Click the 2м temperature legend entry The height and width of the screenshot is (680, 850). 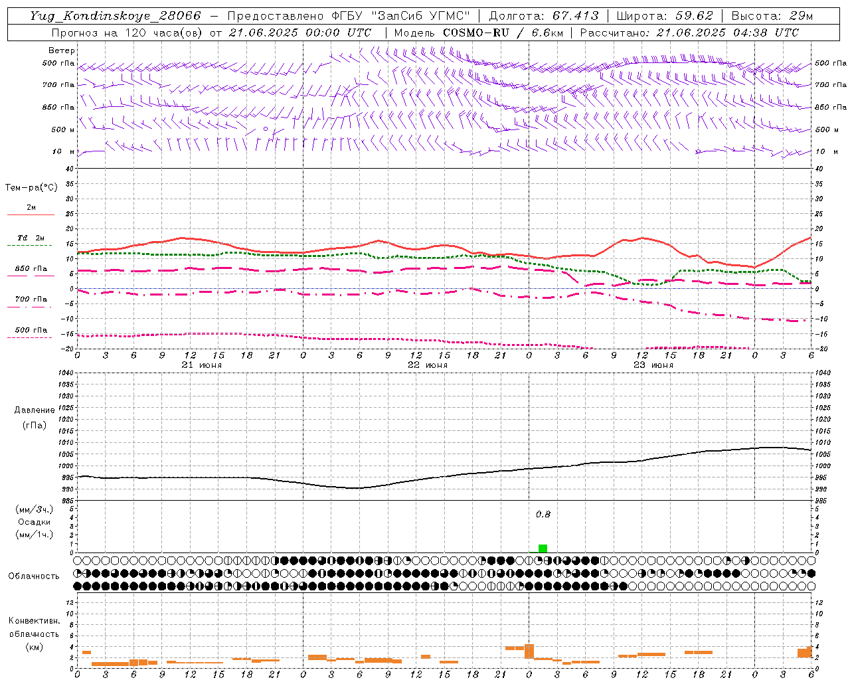click(31, 207)
